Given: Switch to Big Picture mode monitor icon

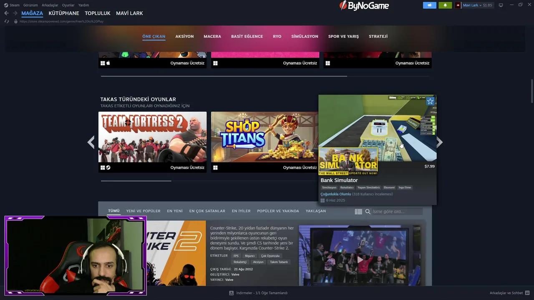Looking at the screenshot, I should [x=501, y=5].
